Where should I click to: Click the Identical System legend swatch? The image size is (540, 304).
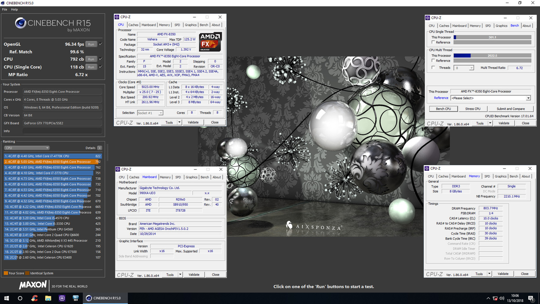click(x=27, y=273)
